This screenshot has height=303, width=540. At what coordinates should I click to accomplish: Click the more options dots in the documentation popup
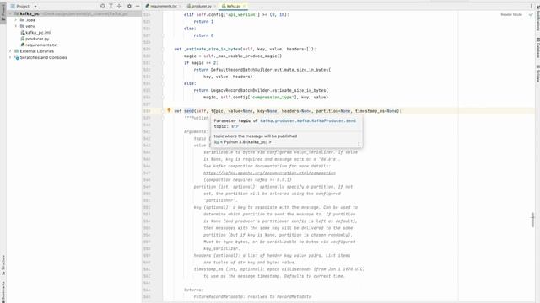coord(359,144)
